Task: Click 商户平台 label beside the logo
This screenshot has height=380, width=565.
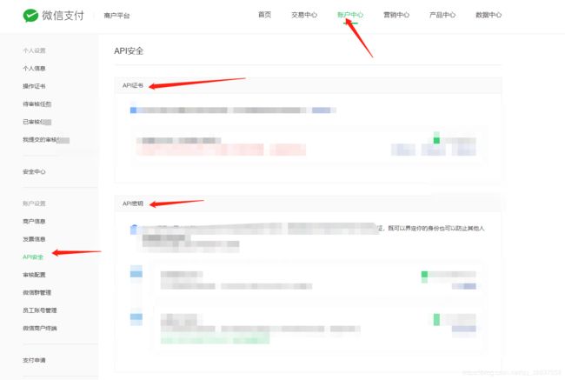Action: tap(116, 16)
